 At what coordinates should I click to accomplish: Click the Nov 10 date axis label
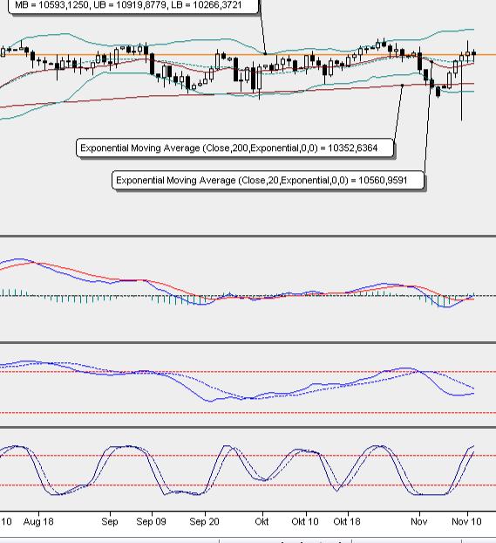click(x=466, y=521)
